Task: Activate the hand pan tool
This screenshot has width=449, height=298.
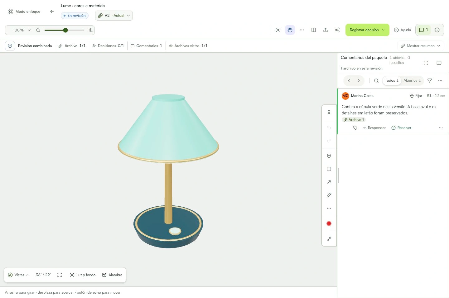Action: pos(290,30)
